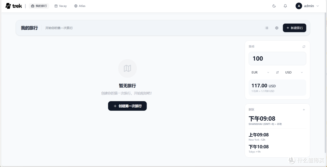Swap currencies with the arrows icon

(x=277, y=72)
